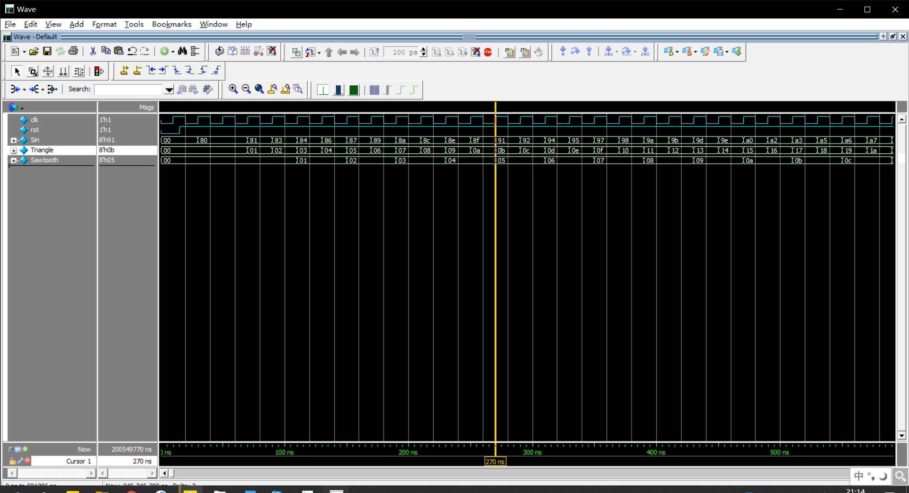The width and height of the screenshot is (909, 493).
Task: Insert a new cursor with the plus icon
Action: tap(124, 71)
